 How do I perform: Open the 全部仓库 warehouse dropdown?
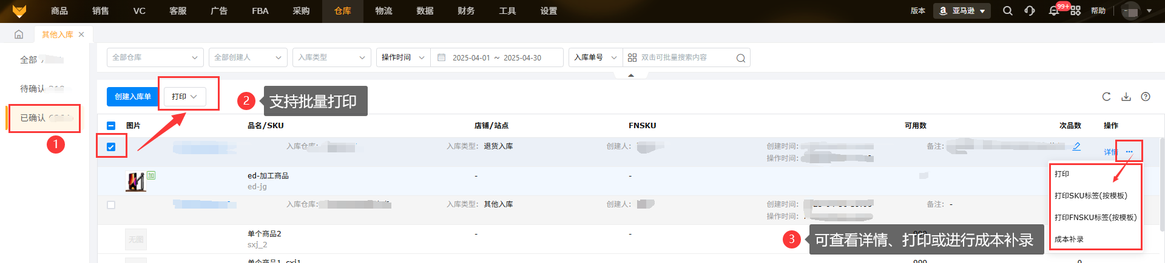point(155,57)
